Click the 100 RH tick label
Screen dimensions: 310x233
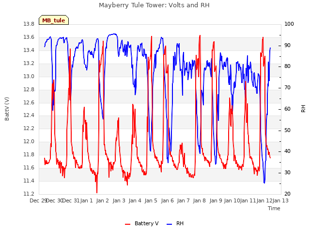point(289,24)
